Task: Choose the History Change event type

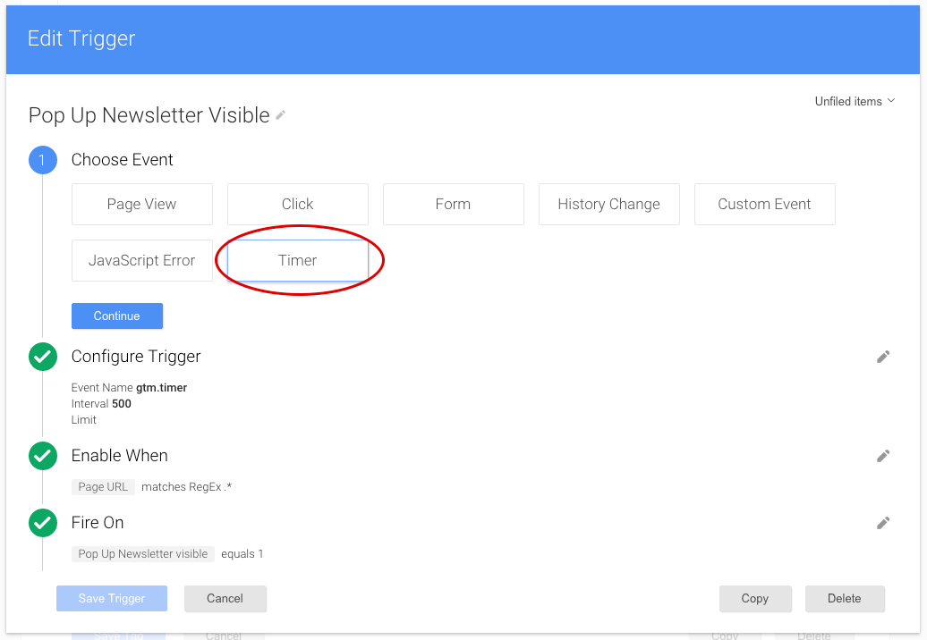Action: tap(609, 205)
